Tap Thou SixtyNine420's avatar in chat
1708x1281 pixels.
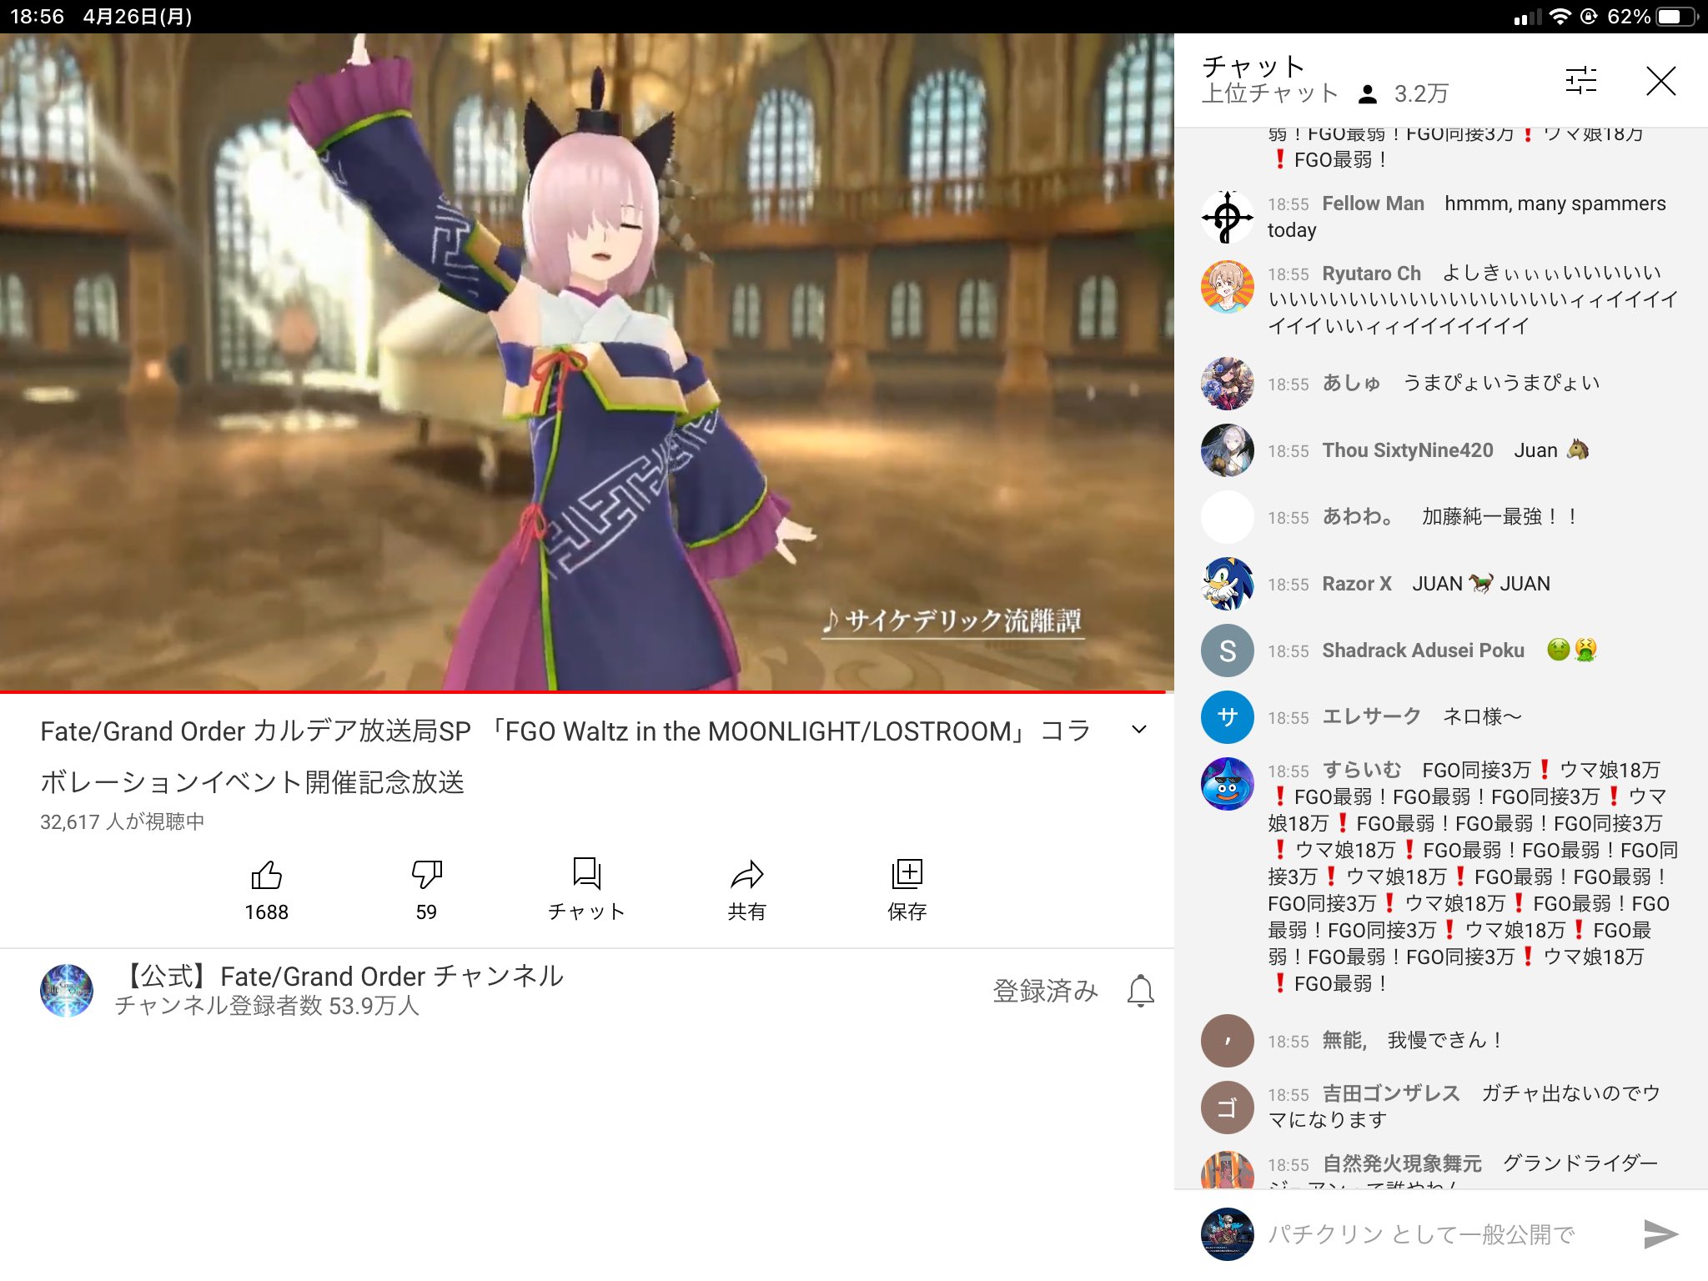(1227, 450)
